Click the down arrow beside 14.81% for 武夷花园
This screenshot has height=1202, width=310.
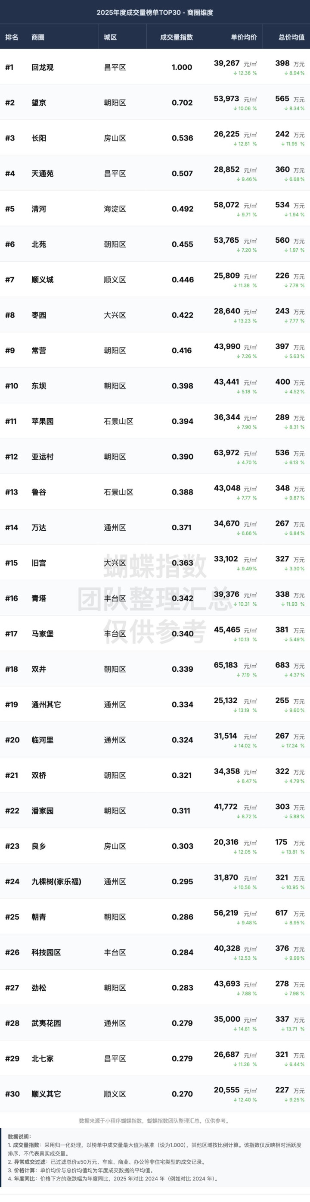tap(236, 1029)
